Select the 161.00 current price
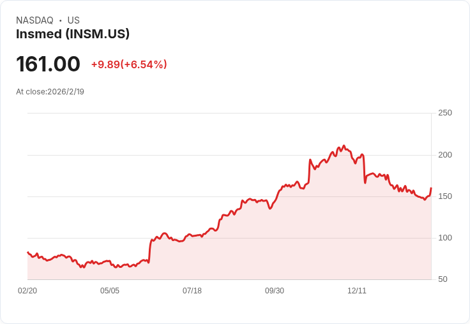This screenshot has height=324, width=470. coord(48,64)
